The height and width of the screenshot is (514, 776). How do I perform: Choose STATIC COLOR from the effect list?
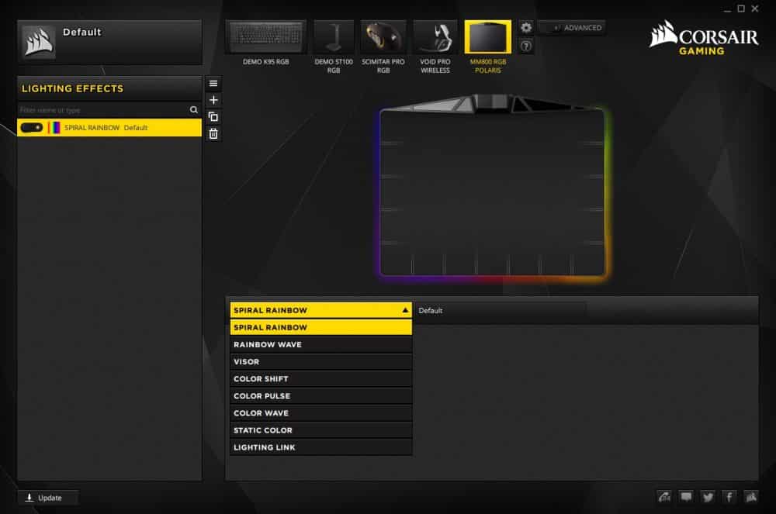320,430
